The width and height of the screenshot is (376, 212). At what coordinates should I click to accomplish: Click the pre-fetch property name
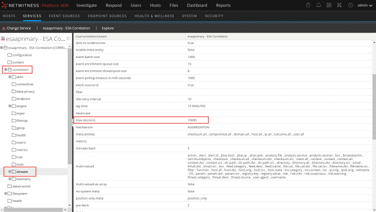[82, 205]
